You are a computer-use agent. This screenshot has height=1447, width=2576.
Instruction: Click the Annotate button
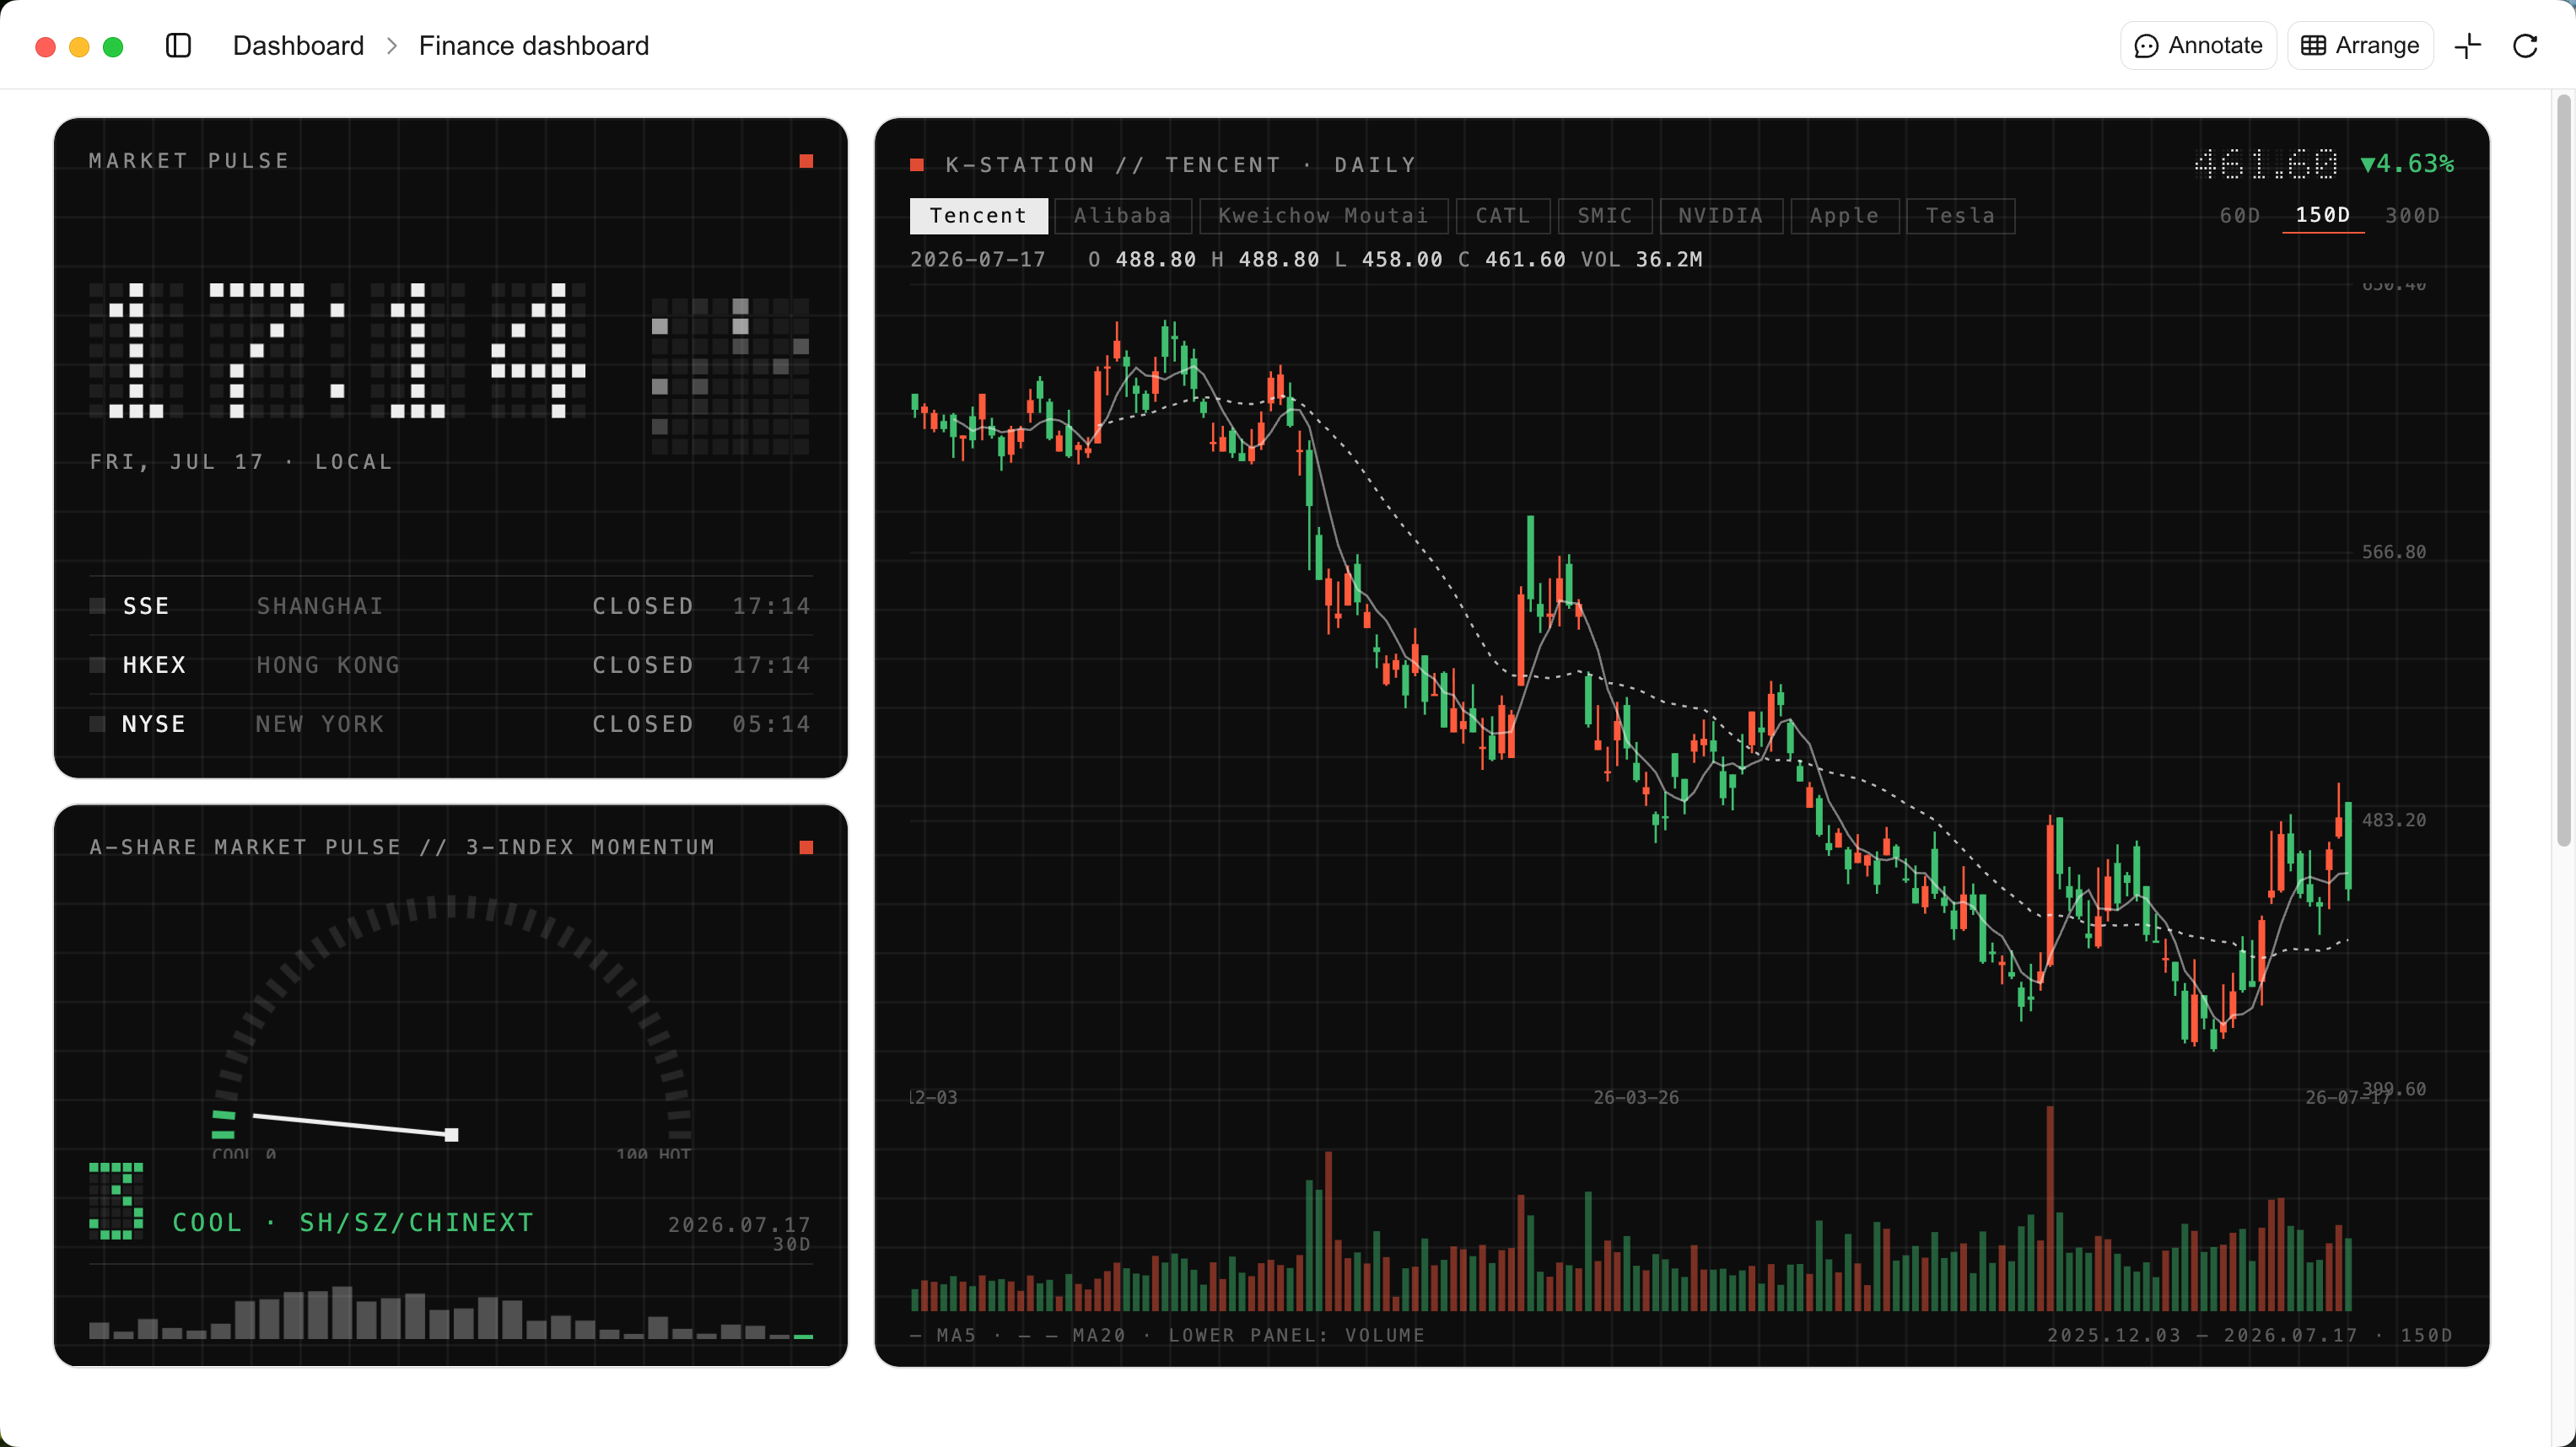click(x=2198, y=46)
